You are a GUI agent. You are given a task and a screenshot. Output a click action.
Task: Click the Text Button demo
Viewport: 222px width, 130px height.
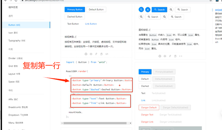coord(73,24)
